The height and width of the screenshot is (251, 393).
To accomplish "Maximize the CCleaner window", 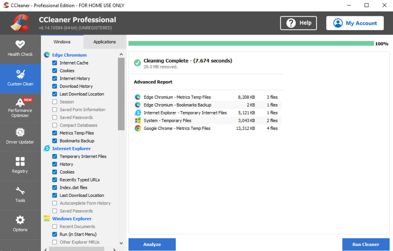I will click(366, 5).
